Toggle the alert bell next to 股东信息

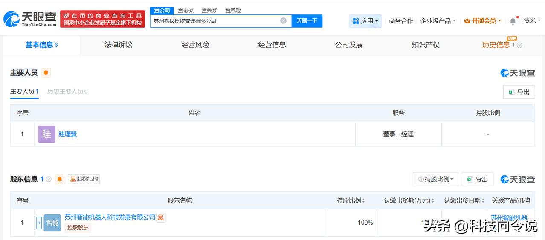click(x=60, y=179)
